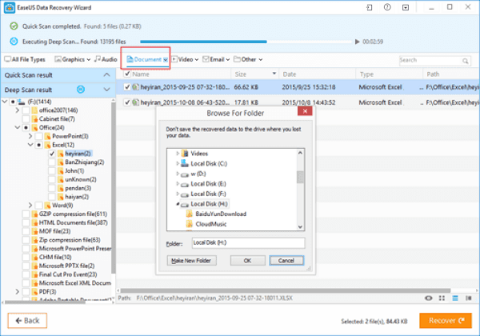This screenshot has width=480, height=336.
Task: Select the Audio filter
Action: [106, 59]
